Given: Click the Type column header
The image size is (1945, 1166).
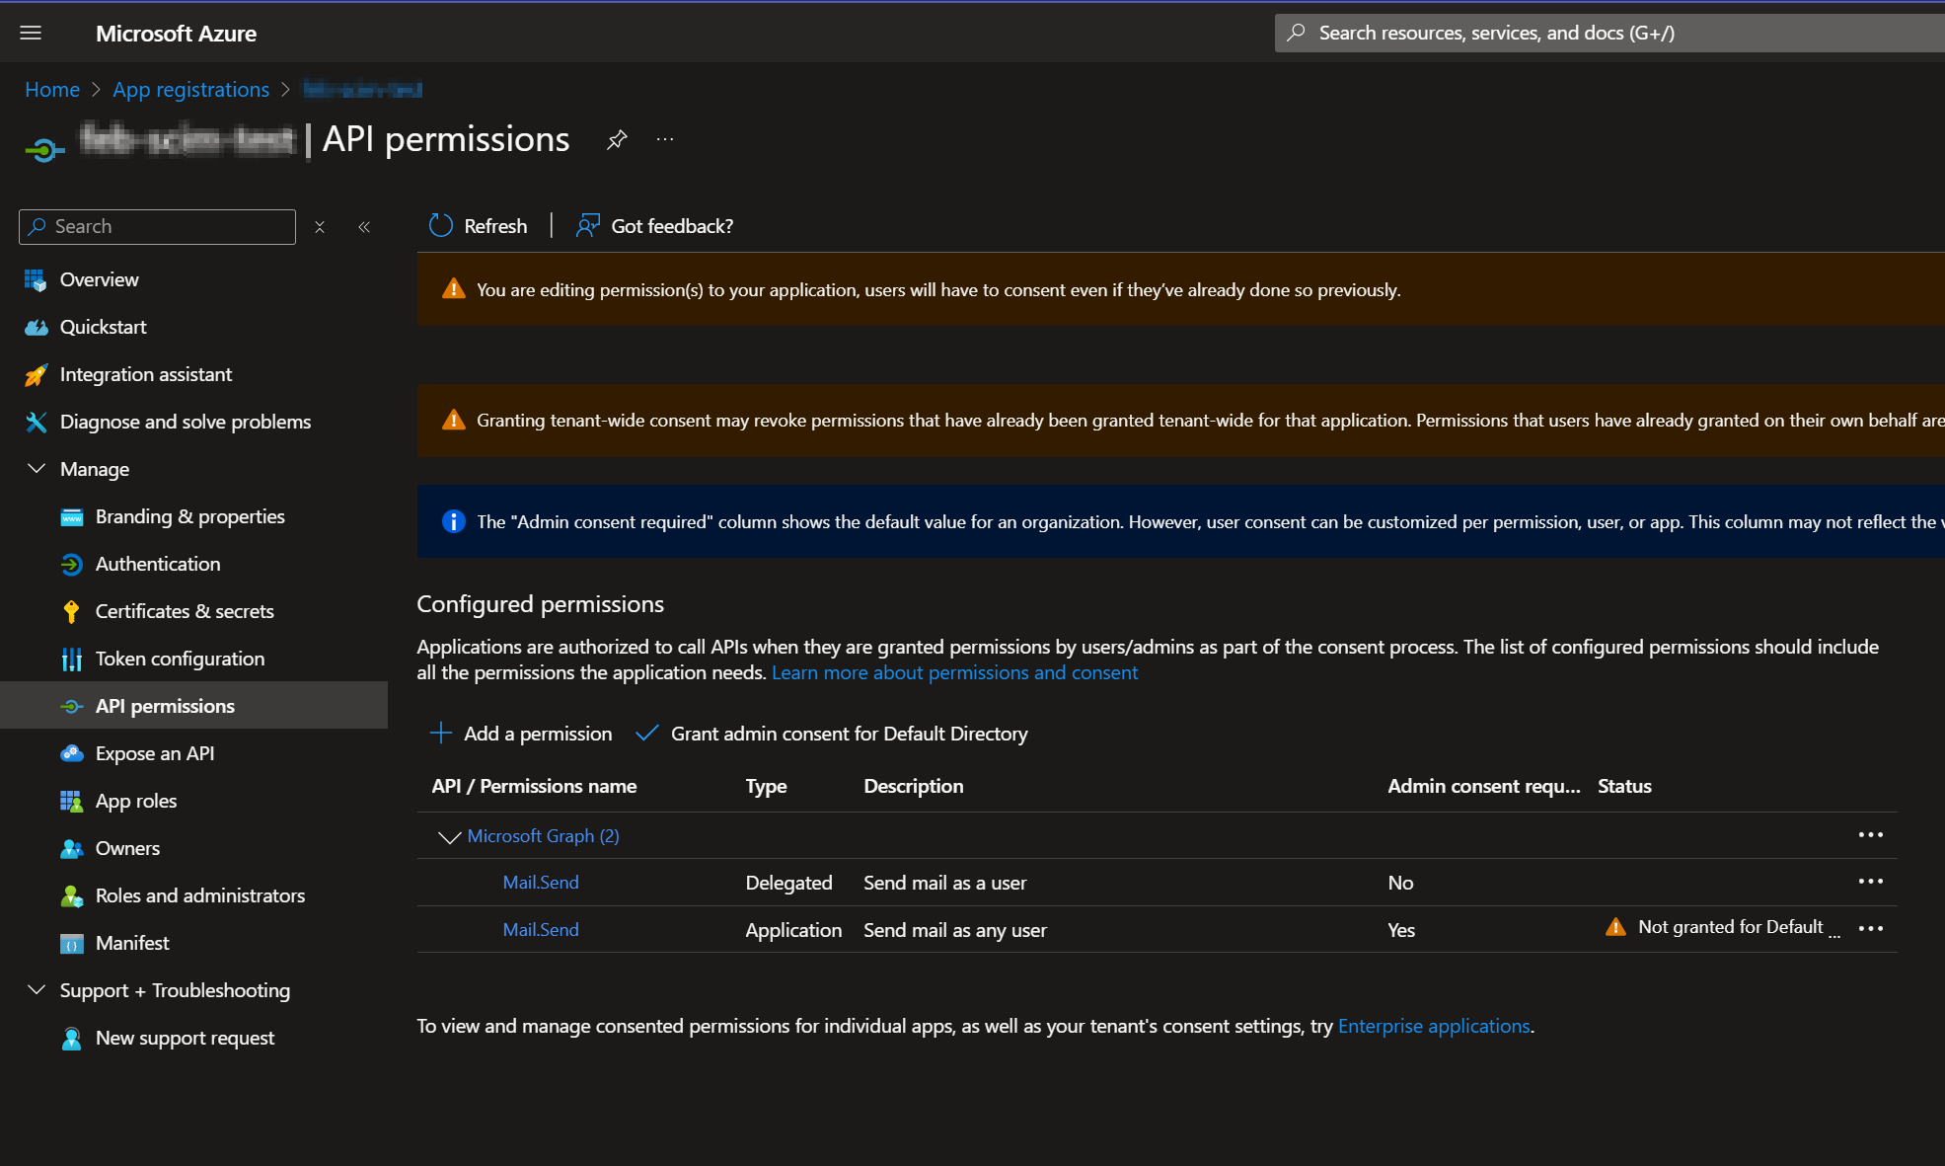Looking at the screenshot, I should click(766, 786).
